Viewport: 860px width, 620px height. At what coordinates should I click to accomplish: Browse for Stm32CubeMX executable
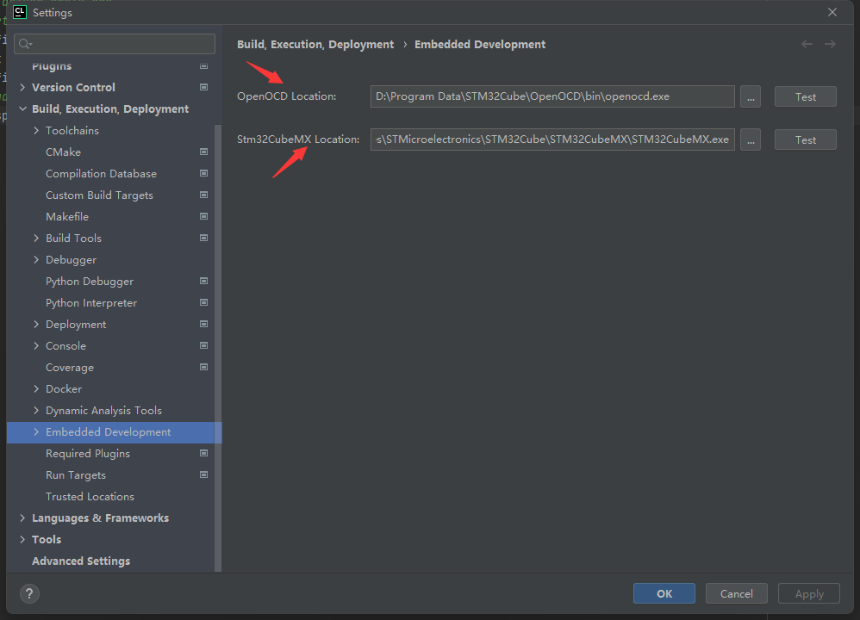tap(751, 139)
